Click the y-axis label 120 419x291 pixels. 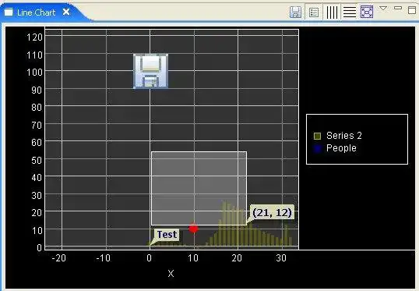click(x=34, y=37)
